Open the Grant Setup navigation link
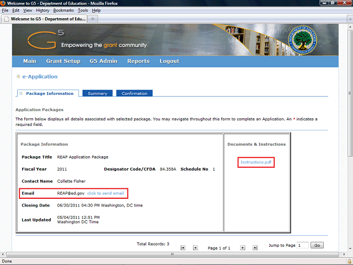The image size is (353, 265). [63, 61]
